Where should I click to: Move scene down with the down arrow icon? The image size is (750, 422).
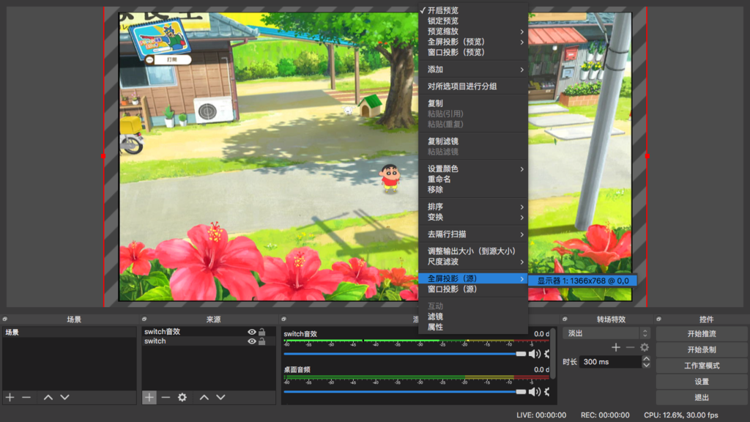(x=64, y=397)
